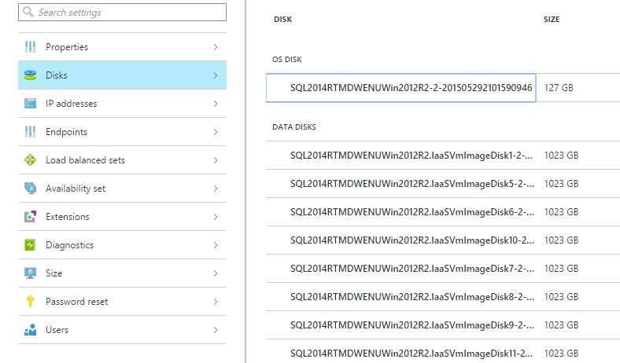Select the OS disk SQL2014RTMDWENUWin2012R2-2 row

[x=401, y=88]
